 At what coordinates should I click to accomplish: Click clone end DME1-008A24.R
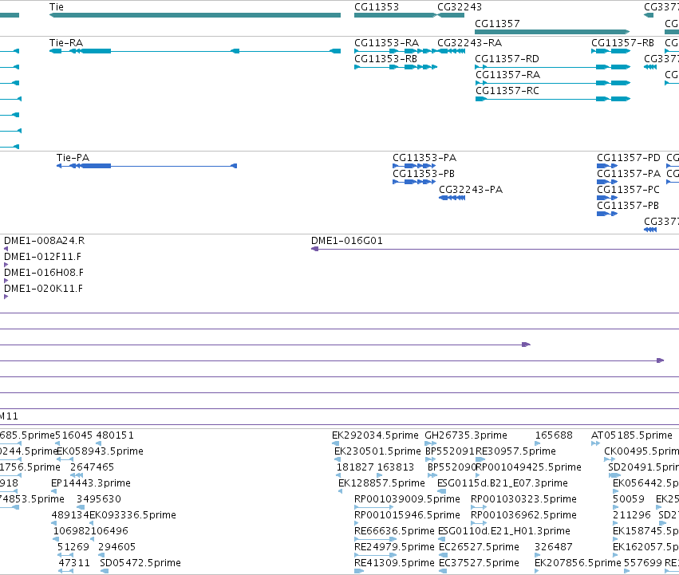[x=44, y=241]
